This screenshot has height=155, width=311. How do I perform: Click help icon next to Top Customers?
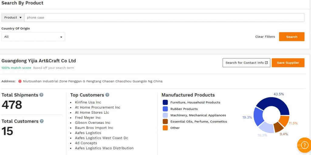pyautogui.click(x=107, y=95)
